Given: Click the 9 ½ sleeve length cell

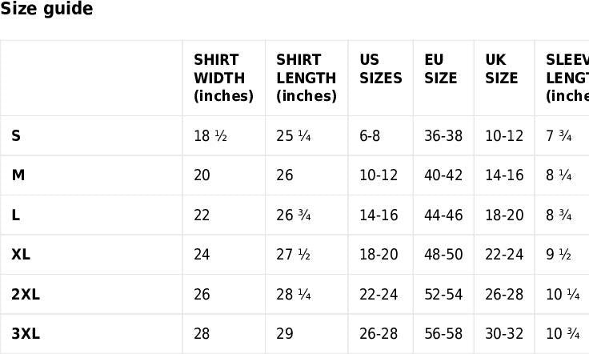Looking at the screenshot, I should click(559, 255).
